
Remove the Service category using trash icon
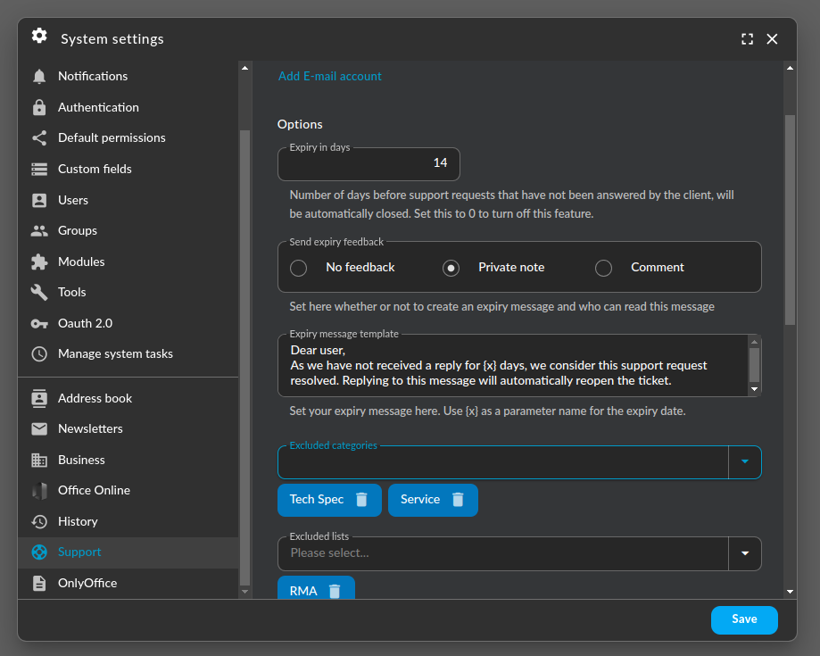pos(458,500)
